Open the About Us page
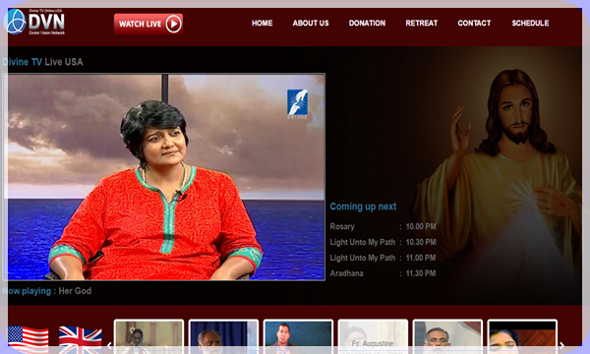 311,23
